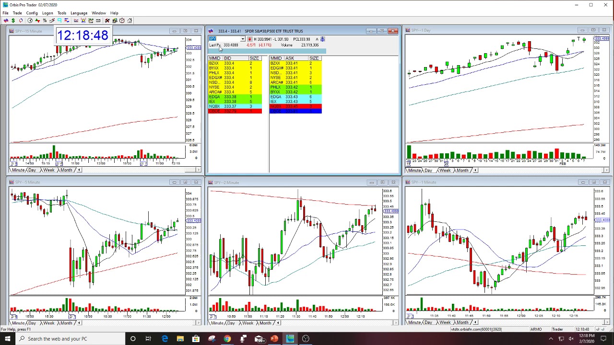Click the Volume 23,119,306 value
Screen dimensions: 614x345
point(310,45)
